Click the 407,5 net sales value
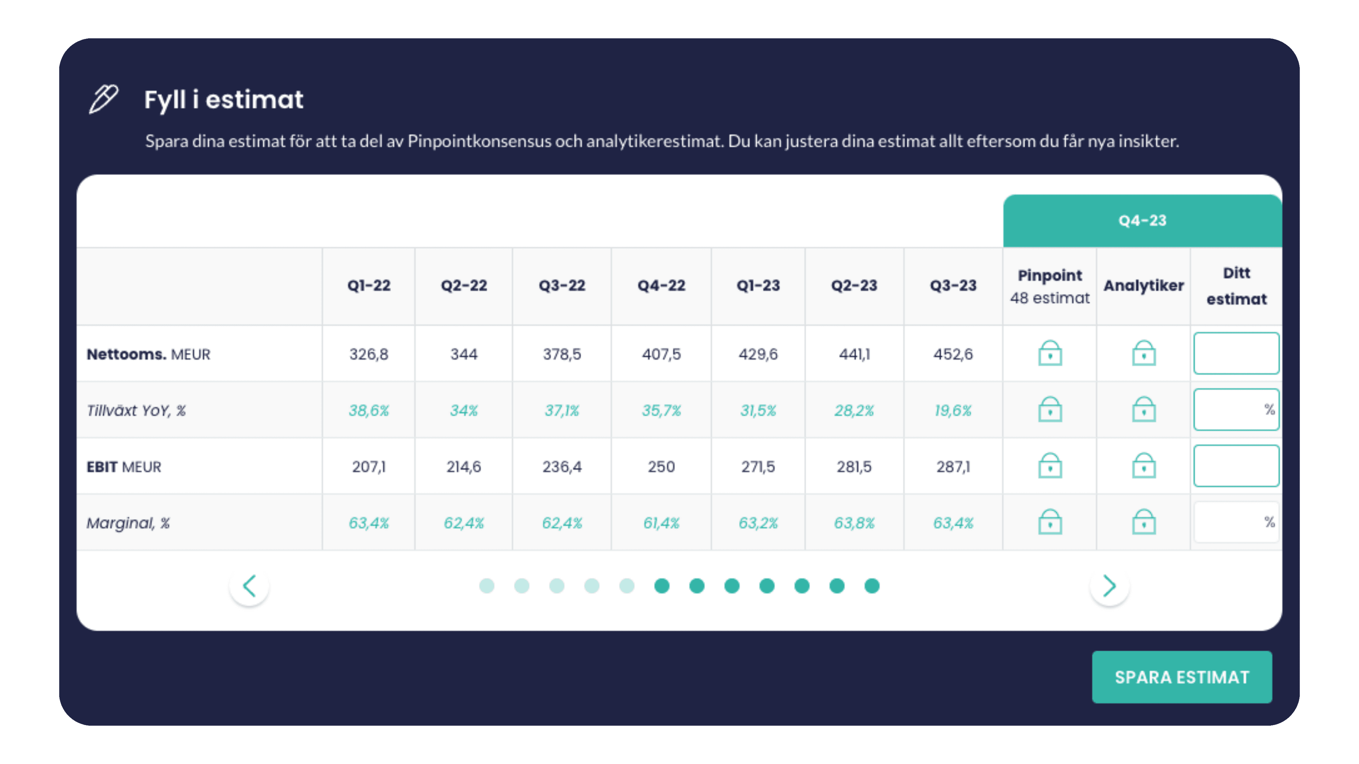Screen dimensions: 1359x764 661,354
